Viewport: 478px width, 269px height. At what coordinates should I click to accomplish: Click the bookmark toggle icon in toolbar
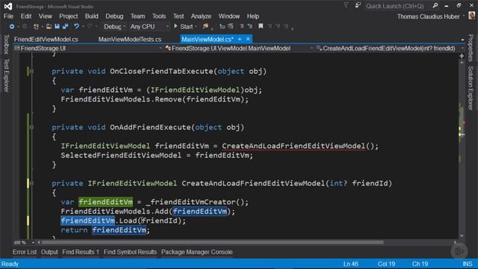261,27
